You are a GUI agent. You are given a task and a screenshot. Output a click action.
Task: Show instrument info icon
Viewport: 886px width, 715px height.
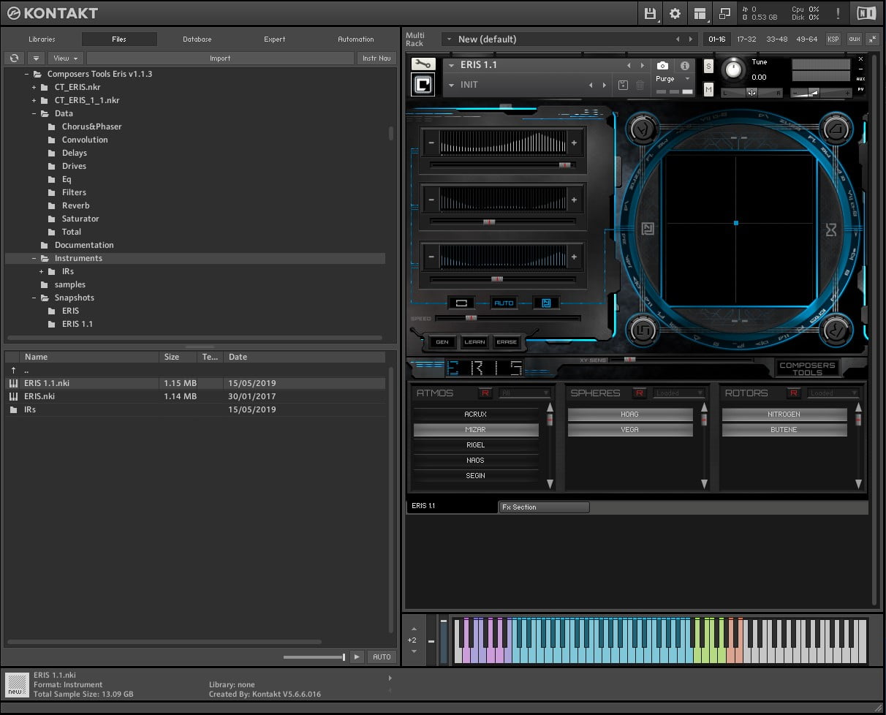coord(685,66)
